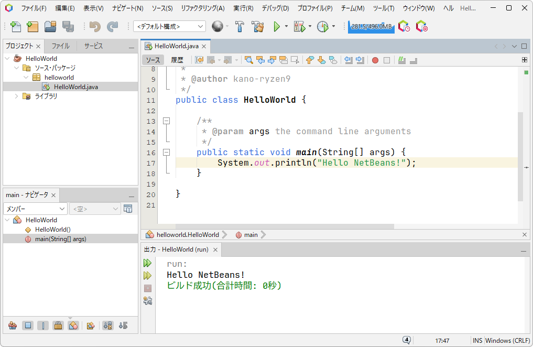Viewport: 533px width, 347px height.
Task: Click the Find Previous Occurrence icon
Action: coord(260,60)
